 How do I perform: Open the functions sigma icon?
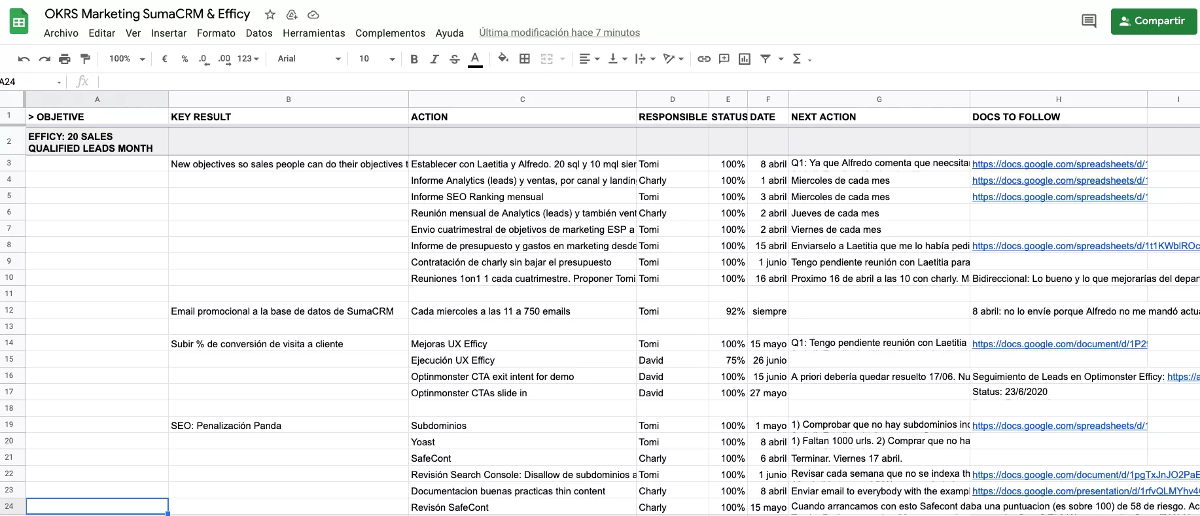pos(797,59)
